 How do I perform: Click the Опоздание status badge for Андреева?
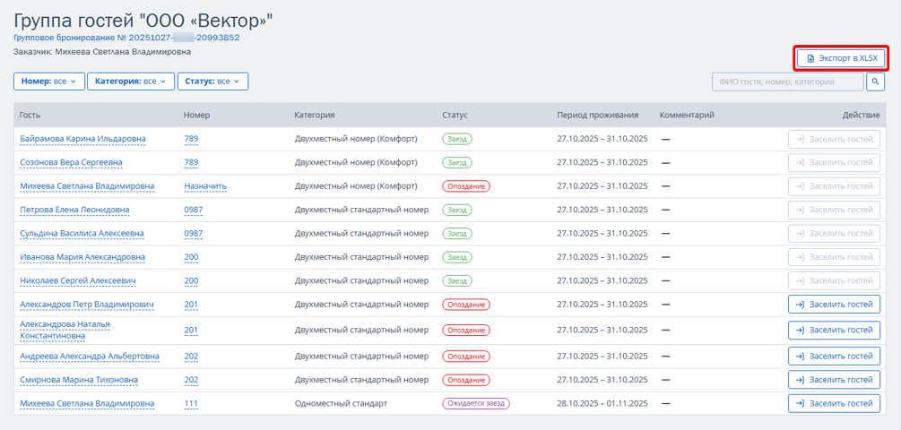click(x=465, y=357)
